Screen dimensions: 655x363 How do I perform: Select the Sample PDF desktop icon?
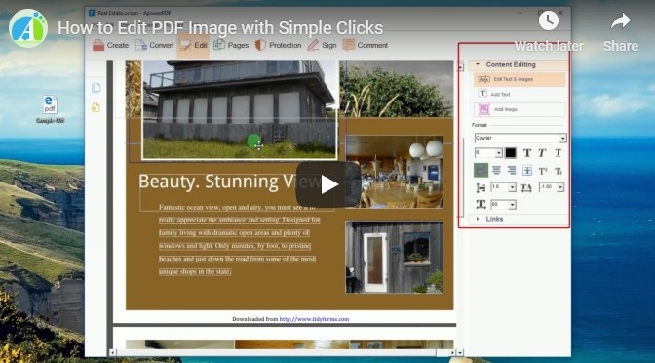tap(50, 109)
